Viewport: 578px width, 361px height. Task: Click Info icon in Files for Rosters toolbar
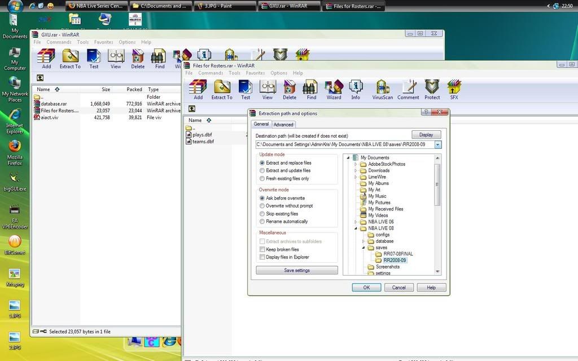click(356, 90)
